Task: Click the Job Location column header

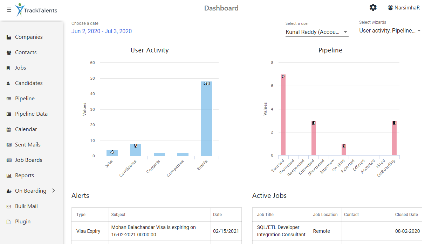Action: (x=325, y=215)
